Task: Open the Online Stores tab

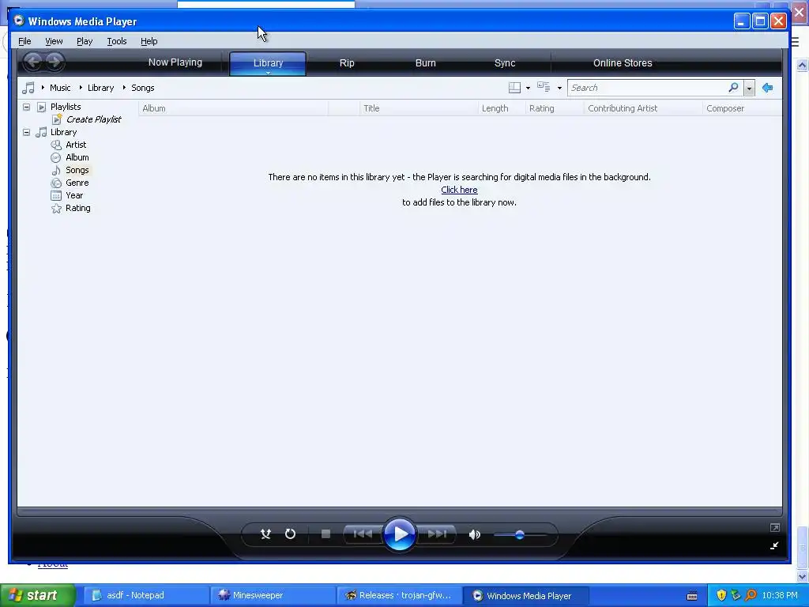Action: point(623,63)
